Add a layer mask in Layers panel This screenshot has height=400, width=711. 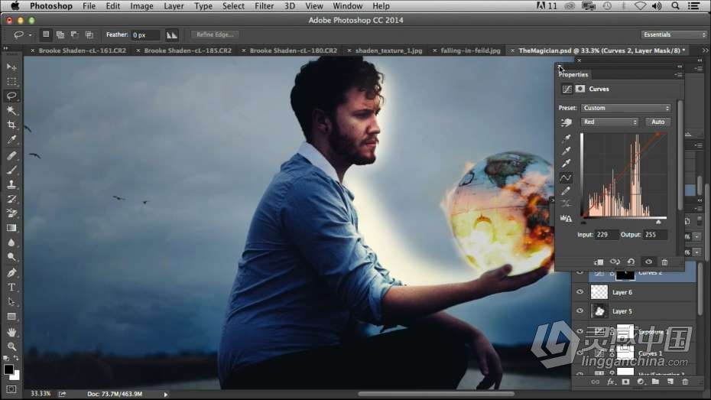(x=625, y=382)
